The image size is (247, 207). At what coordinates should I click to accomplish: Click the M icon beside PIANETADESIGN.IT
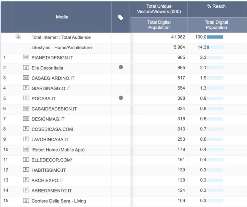tap(26, 57)
